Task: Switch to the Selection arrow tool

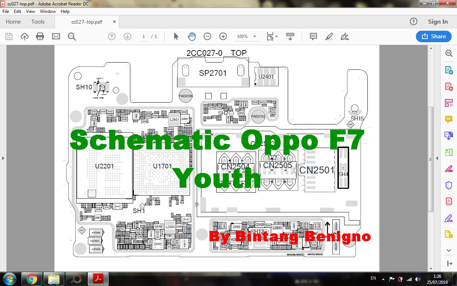Action: [176, 36]
